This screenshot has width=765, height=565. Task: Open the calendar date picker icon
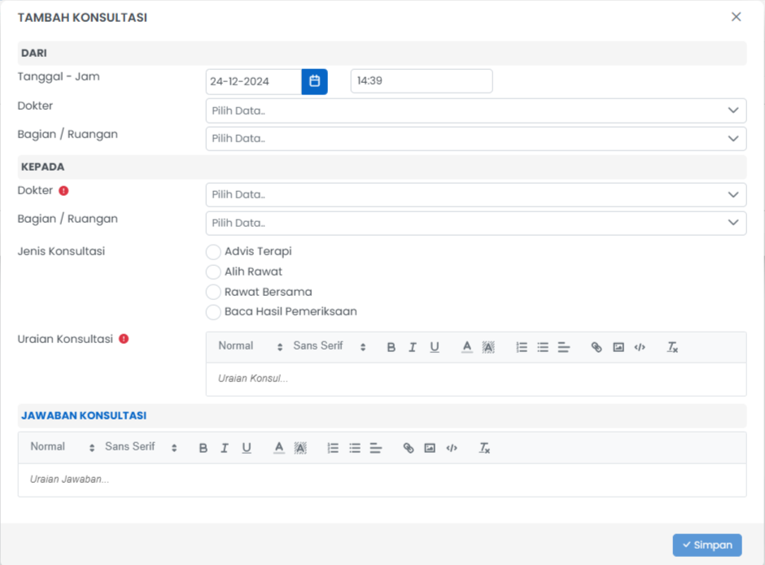[314, 81]
